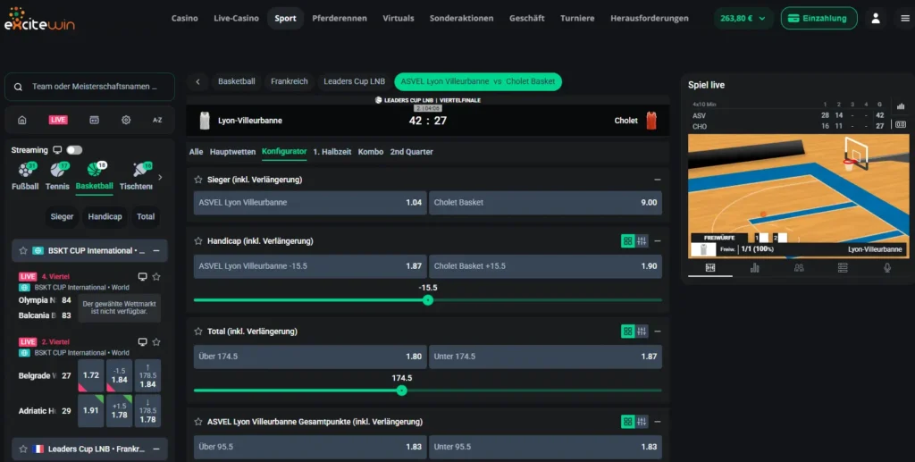Click the Einzahlung deposit button
Image resolution: width=915 pixels, height=462 pixels.
[819, 18]
